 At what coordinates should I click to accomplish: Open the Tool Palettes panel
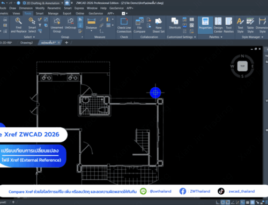(x=229, y=25)
